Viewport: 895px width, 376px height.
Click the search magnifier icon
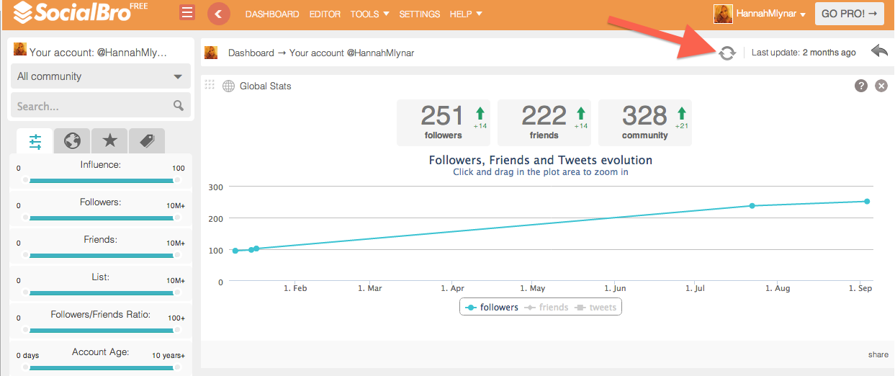click(179, 106)
